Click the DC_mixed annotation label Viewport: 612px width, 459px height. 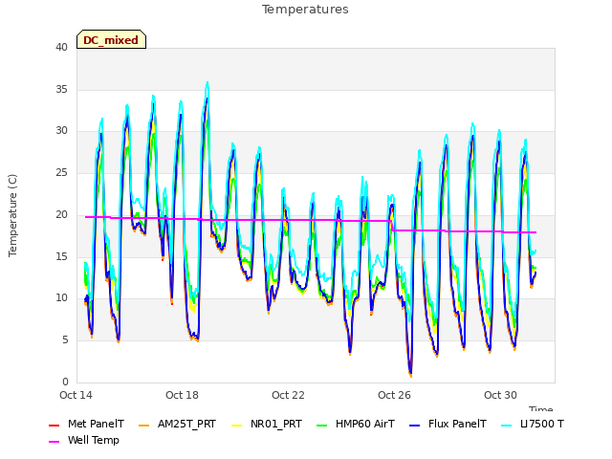tap(111, 39)
